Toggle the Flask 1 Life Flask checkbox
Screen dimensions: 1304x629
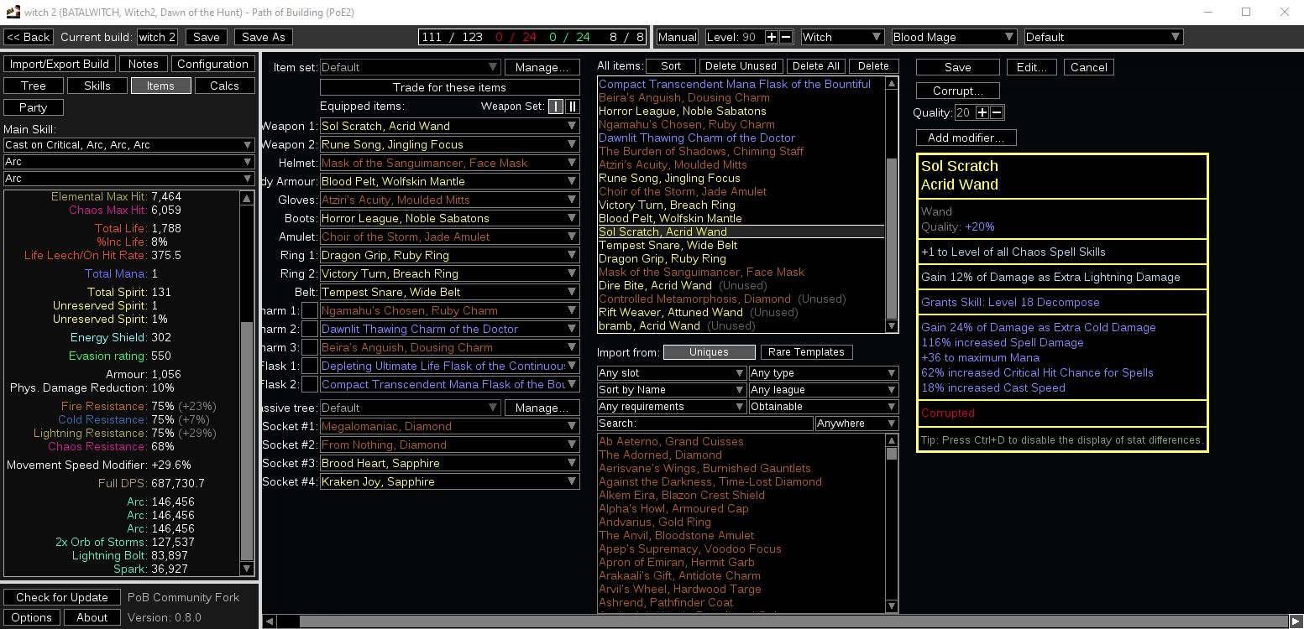[x=310, y=366]
